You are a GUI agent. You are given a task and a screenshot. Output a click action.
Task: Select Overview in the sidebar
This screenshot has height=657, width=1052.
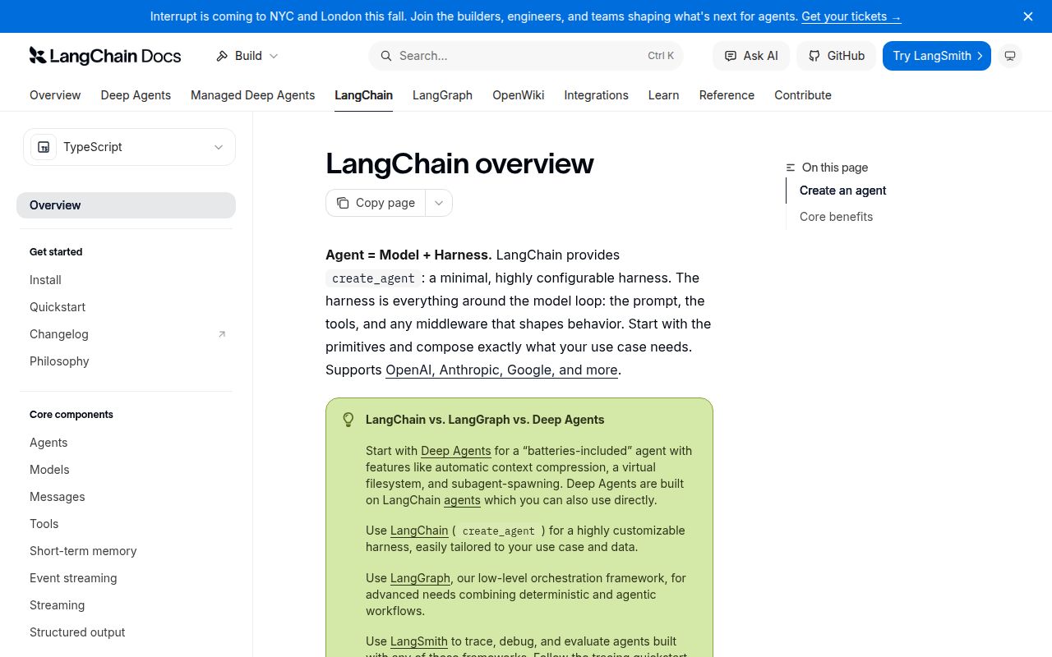click(x=126, y=205)
